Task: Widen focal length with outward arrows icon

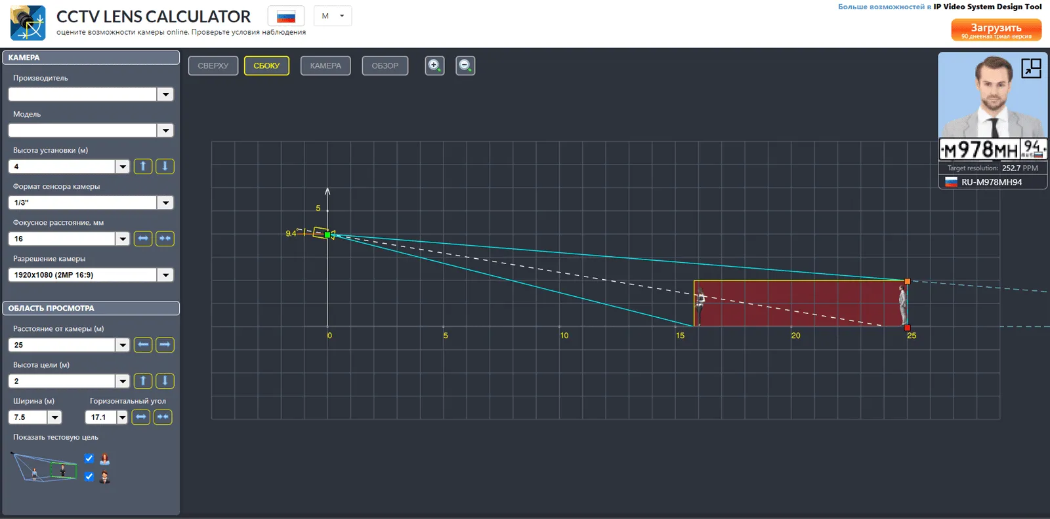Action: click(x=143, y=239)
